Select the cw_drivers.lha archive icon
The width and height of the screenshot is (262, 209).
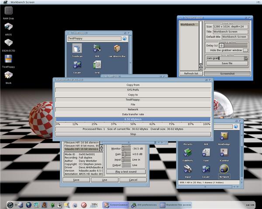click(117, 49)
